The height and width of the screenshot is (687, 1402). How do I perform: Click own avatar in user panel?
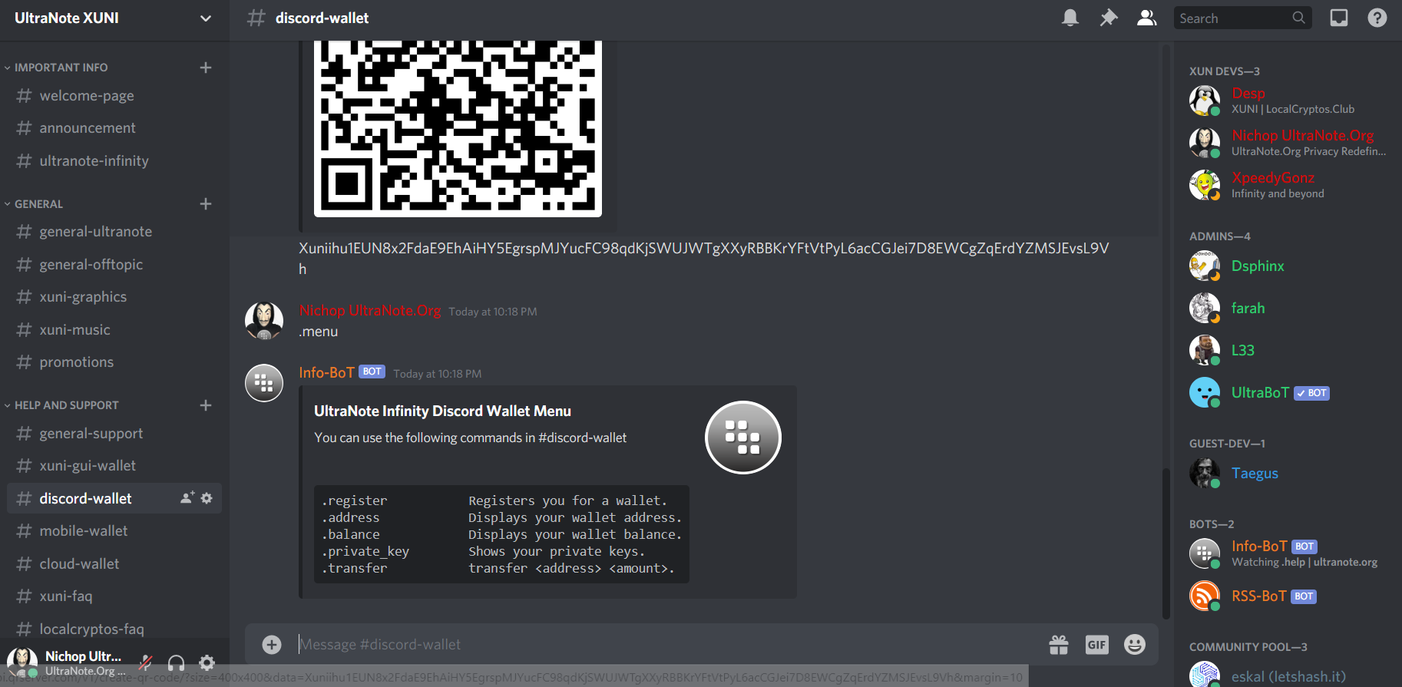pyautogui.click(x=22, y=662)
